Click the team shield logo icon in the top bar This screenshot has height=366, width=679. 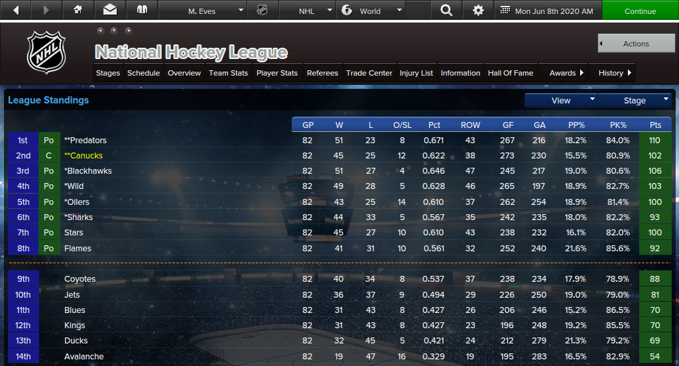(x=262, y=10)
